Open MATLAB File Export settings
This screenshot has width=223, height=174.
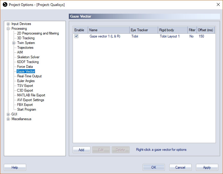[31, 95]
